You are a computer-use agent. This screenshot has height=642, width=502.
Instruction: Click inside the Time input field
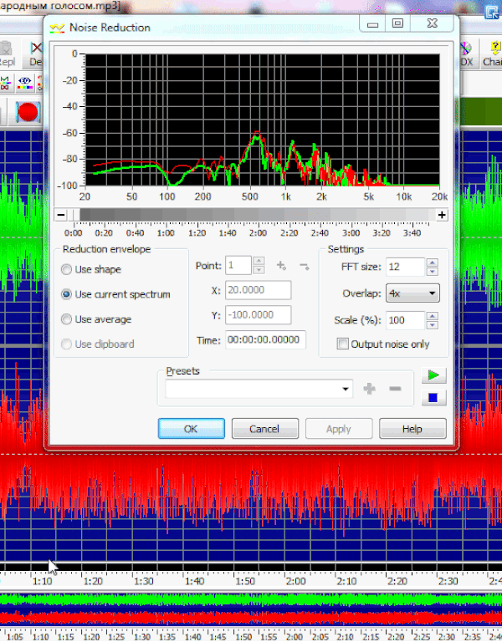coord(264,339)
